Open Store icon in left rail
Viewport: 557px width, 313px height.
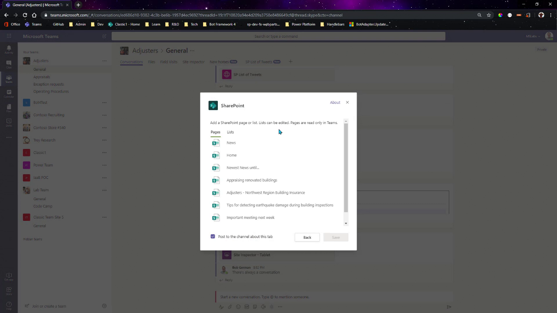9,291
